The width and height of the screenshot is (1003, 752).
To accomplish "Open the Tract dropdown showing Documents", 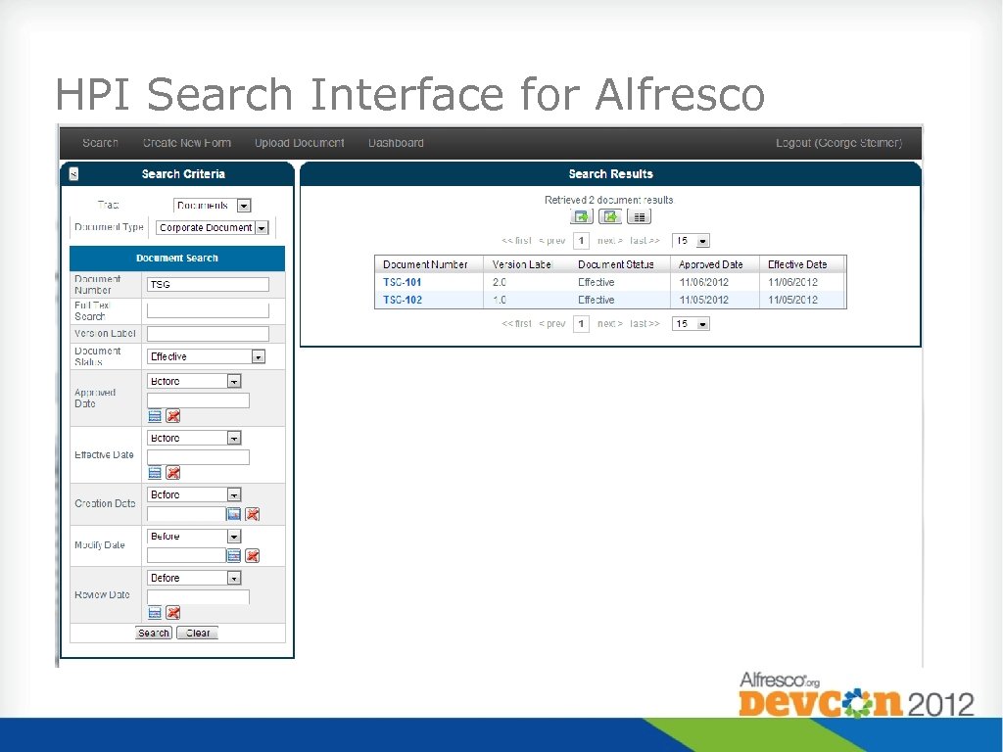I will (213, 206).
